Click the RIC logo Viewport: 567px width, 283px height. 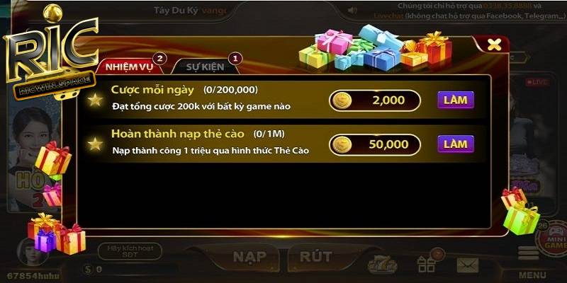pyautogui.click(x=50, y=50)
